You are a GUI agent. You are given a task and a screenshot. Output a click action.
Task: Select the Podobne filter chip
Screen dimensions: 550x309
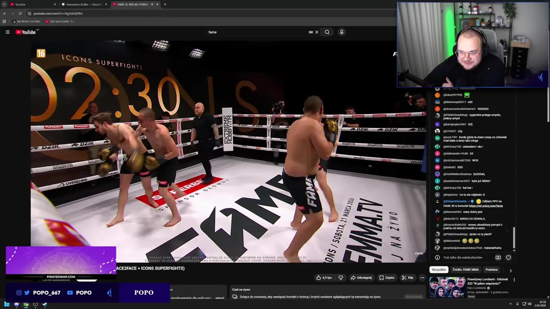click(492, 270)
